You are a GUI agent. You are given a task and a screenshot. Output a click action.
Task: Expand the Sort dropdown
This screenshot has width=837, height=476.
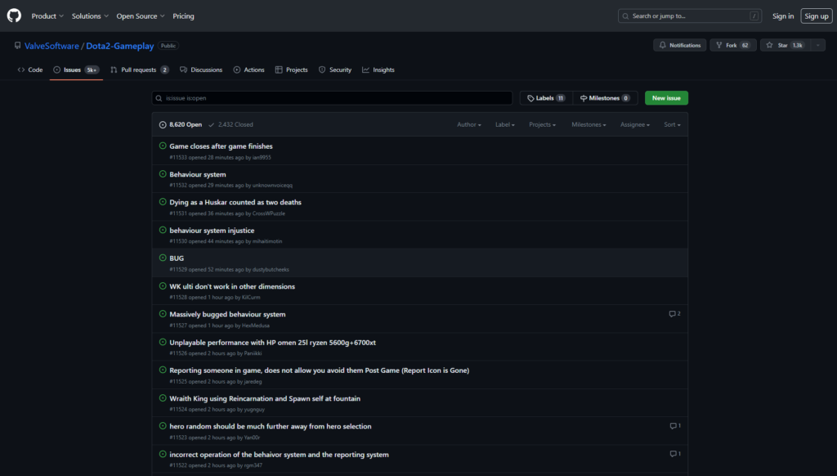point(671,125)
